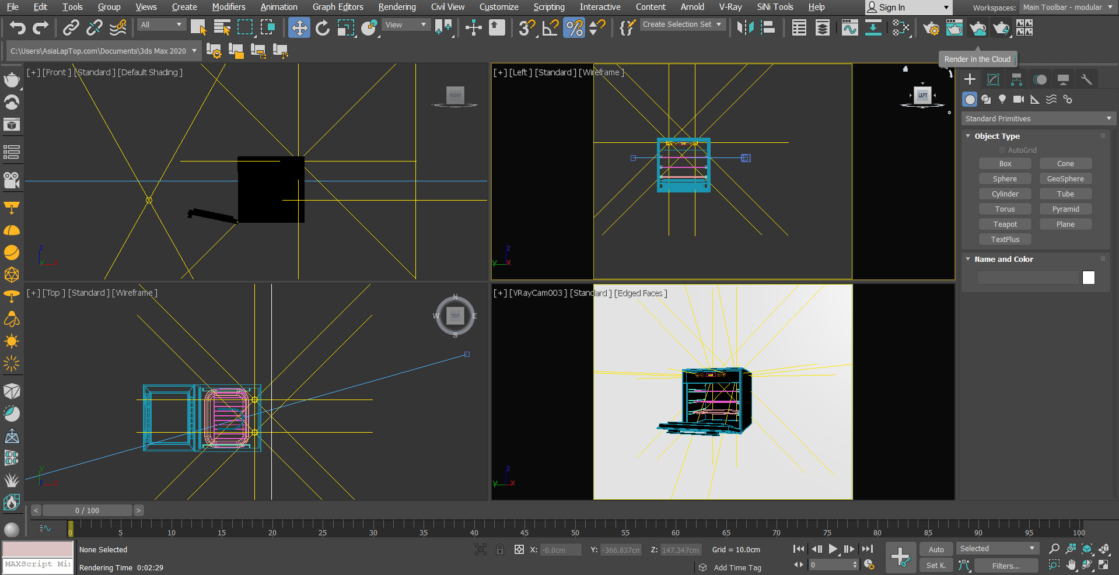
Task: Open the Graph Editors menu
Action: point(338,7)
